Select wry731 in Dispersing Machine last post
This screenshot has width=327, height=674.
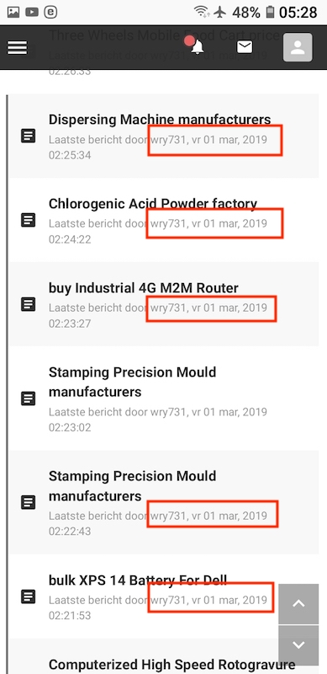[168, 140]
